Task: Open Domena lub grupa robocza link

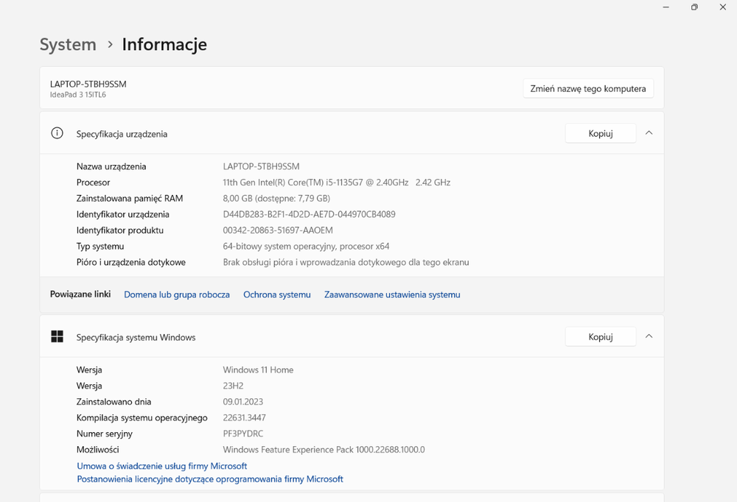Action: [x=177, y=294]
